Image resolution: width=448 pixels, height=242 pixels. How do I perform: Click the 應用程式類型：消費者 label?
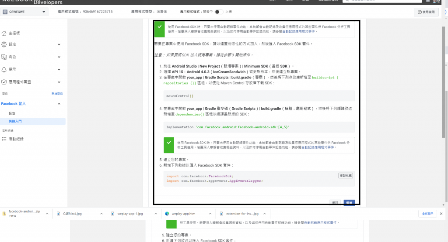coord(149,12)
